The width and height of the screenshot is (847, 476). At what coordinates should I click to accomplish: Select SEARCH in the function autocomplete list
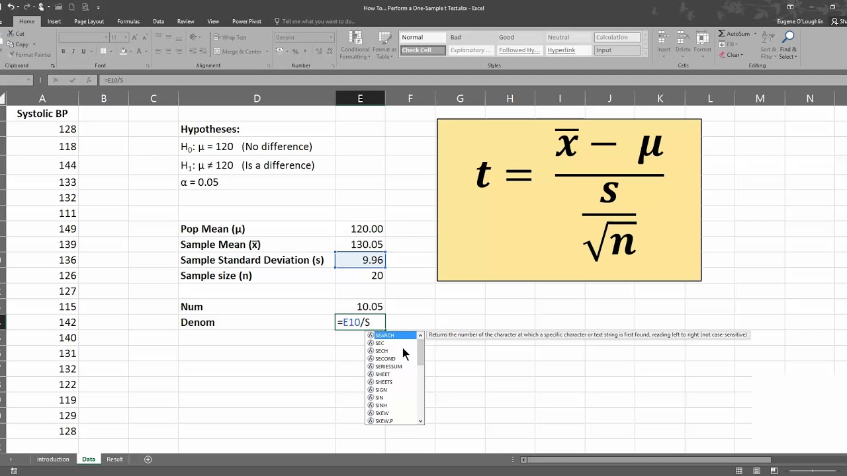(392, 335)
